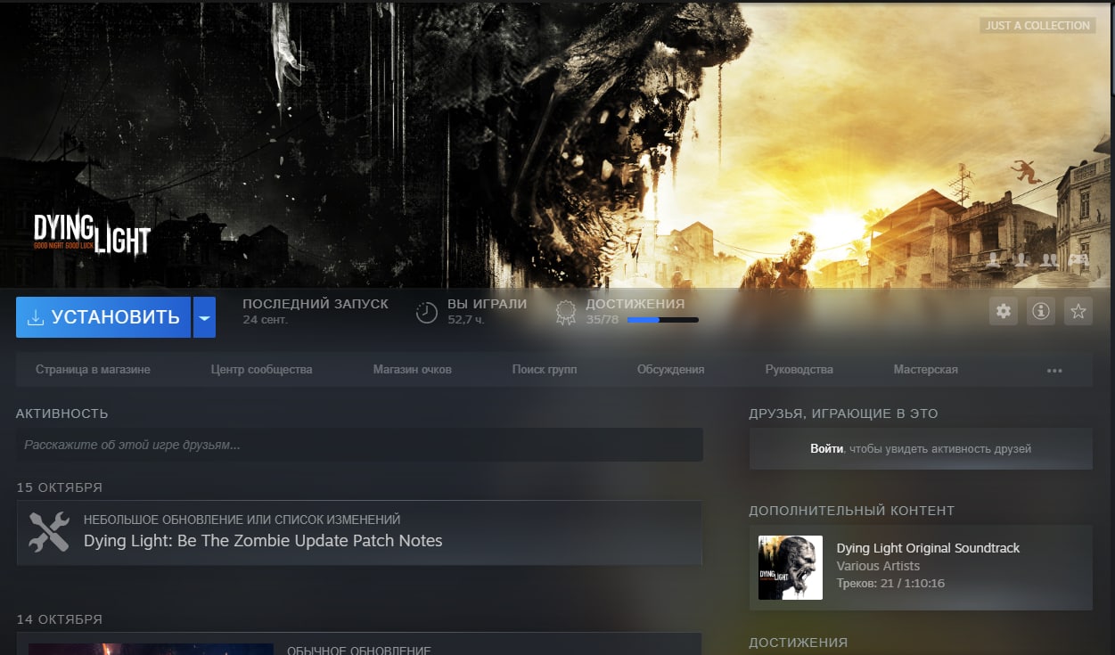
Task: Click the 15 октября date heading
Action: click(59, 487)
